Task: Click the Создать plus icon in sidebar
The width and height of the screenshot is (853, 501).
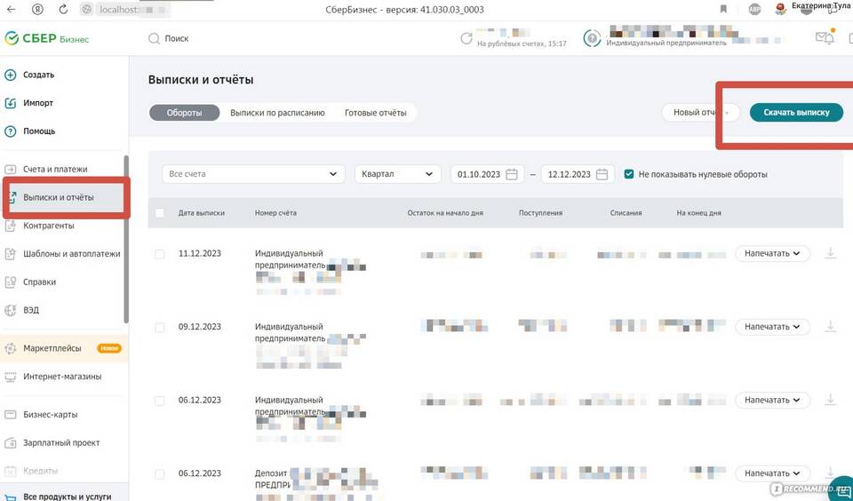Action: (11, 75)
